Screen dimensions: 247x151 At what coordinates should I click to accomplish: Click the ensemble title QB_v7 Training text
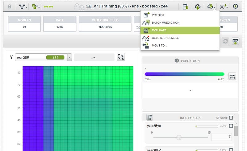127,6
